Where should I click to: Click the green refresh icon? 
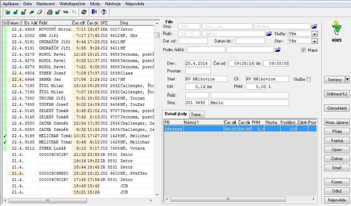[84, 12]
